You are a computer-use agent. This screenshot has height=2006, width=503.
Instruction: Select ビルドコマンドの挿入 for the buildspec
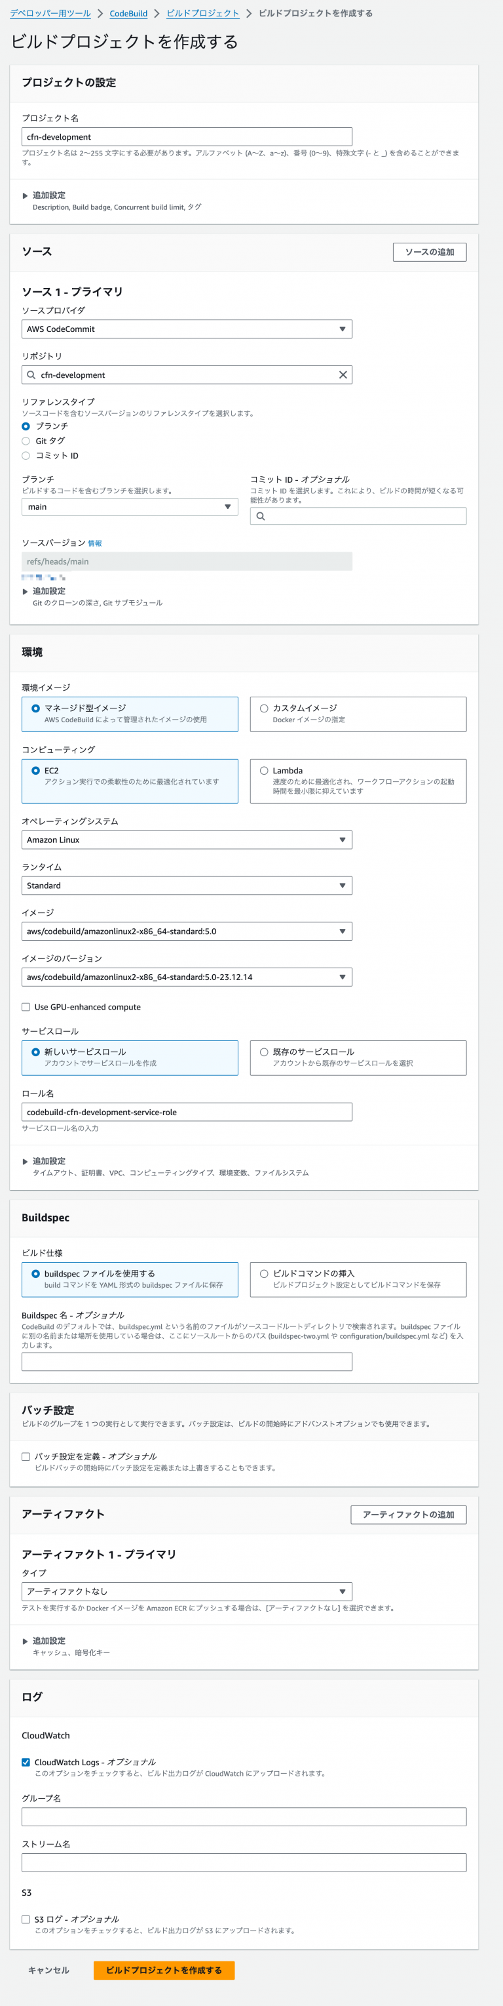262,1274
